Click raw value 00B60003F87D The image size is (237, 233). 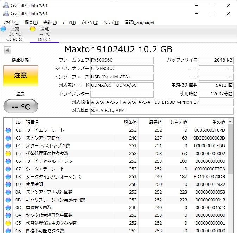210,130
